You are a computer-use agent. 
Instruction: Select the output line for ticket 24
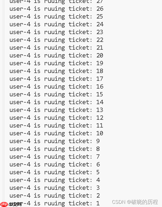click(56, 24)
